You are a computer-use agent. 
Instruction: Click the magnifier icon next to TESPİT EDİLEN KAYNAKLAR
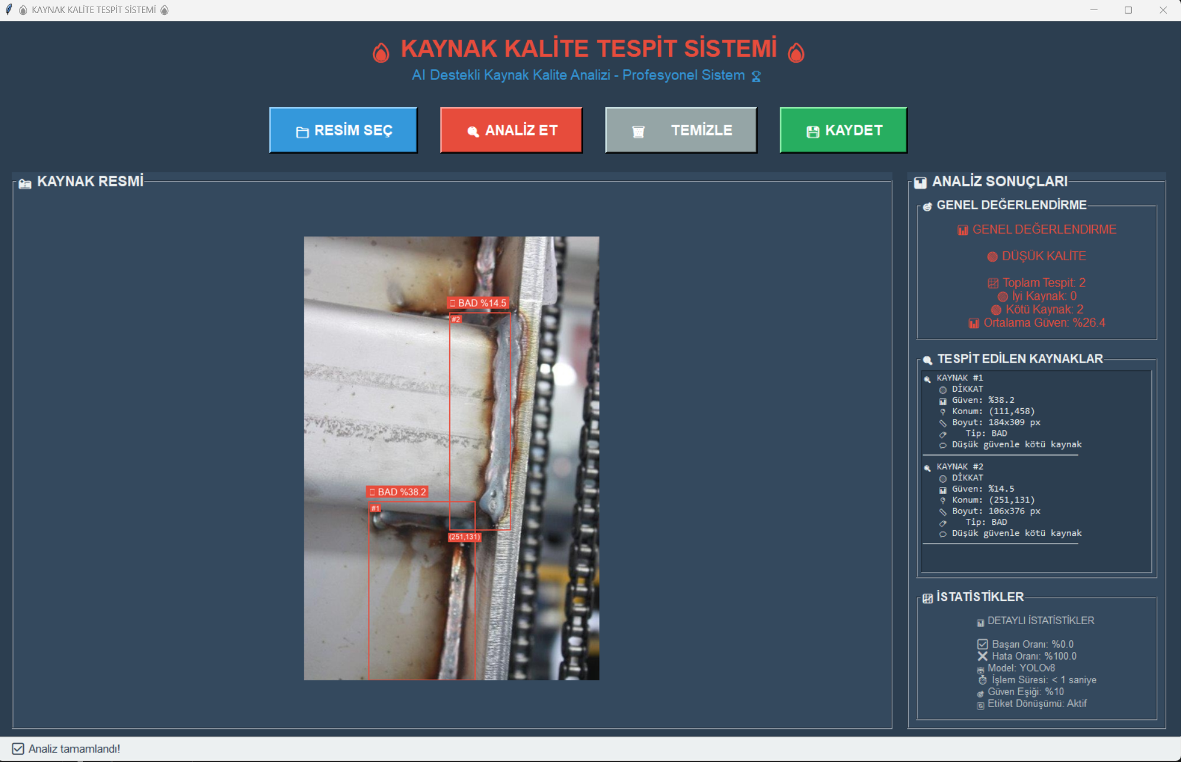(927, 360)
